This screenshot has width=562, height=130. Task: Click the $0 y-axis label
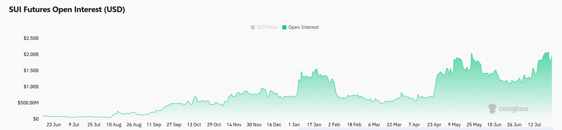pos(36,119)
